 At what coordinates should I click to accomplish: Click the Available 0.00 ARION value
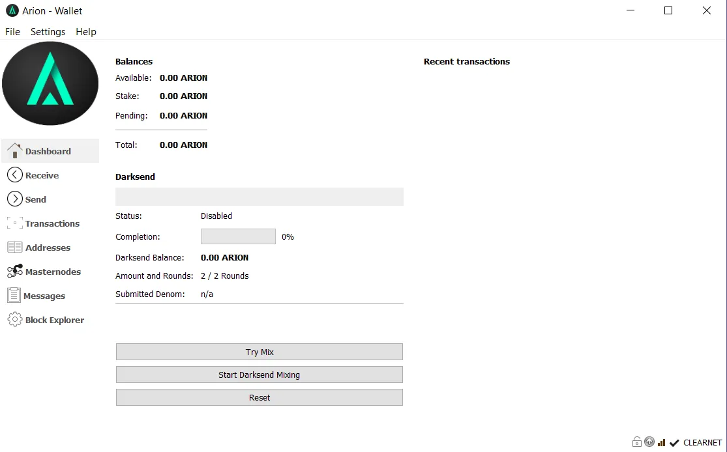(x=184, y=78)
